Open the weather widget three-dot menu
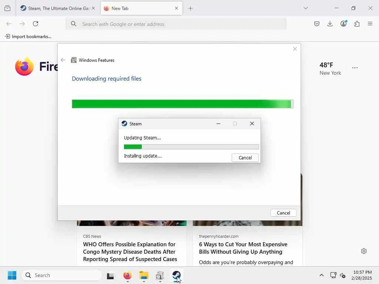Viewport: 379px width, 284px height. point(355,68)
